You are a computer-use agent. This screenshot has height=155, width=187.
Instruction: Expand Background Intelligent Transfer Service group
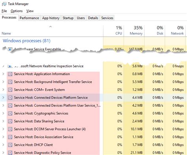click(x=3, y=82)
